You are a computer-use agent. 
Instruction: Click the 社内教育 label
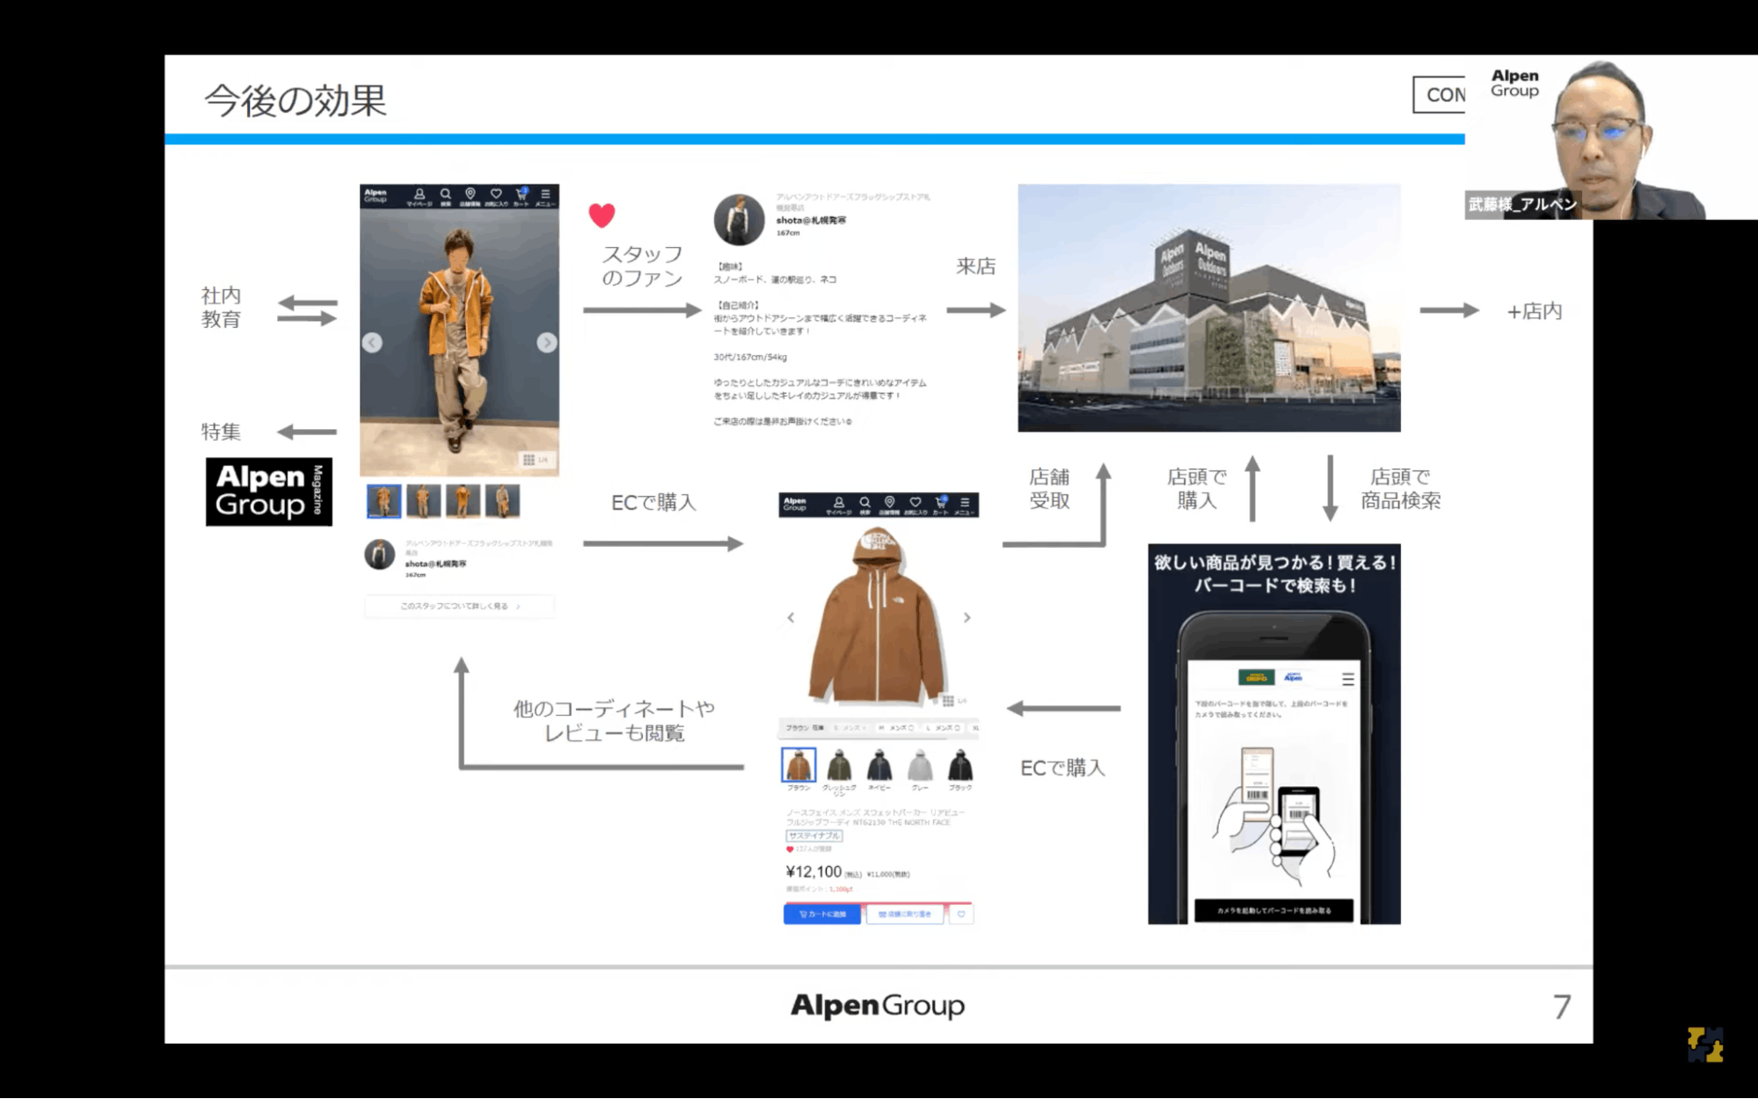pyautogui.click(x=221, y=307)
